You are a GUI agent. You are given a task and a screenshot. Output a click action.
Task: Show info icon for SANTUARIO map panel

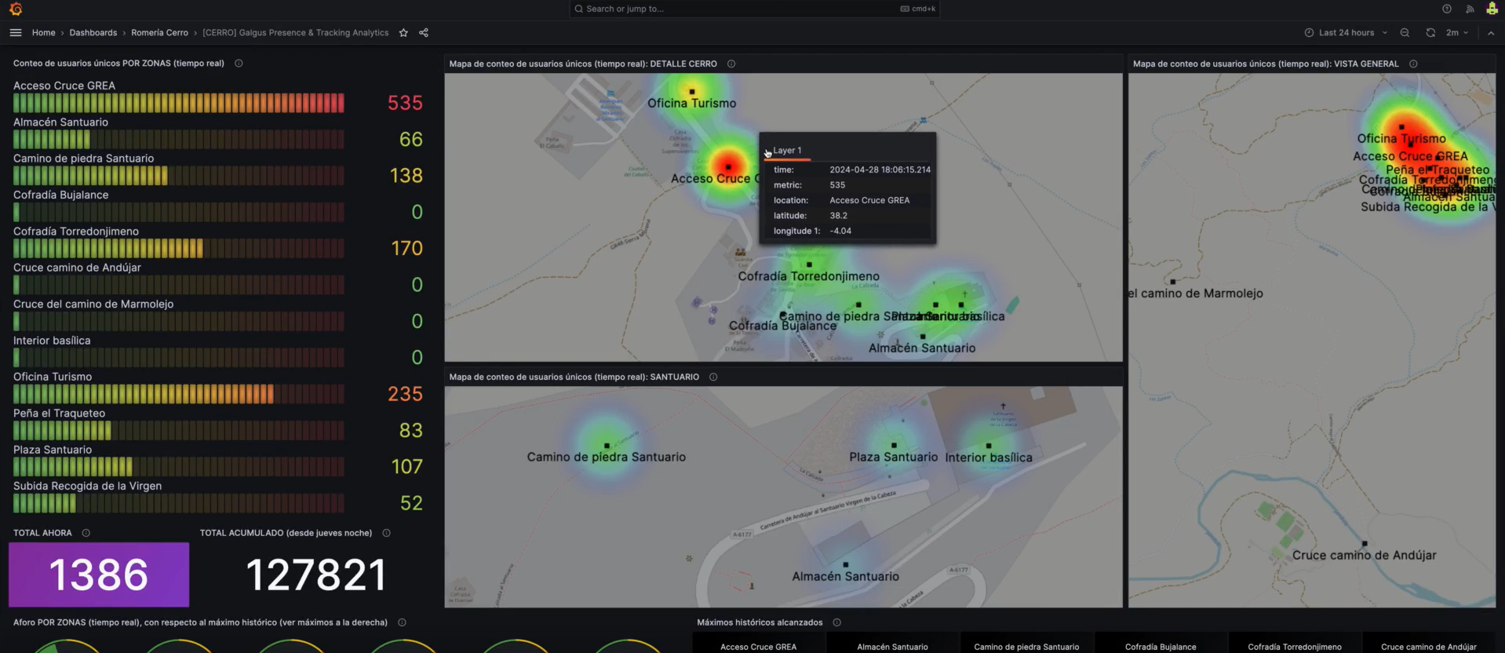pyautogui.click(x=713, y=377)
